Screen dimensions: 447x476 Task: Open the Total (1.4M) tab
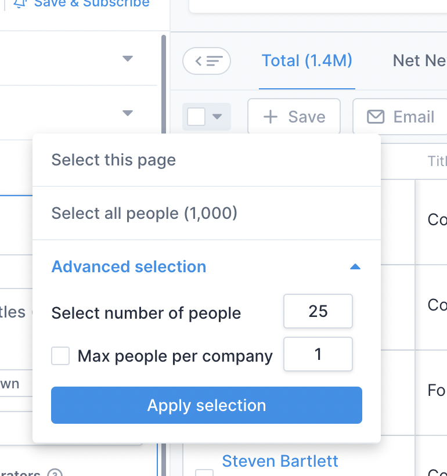point(307,61)
